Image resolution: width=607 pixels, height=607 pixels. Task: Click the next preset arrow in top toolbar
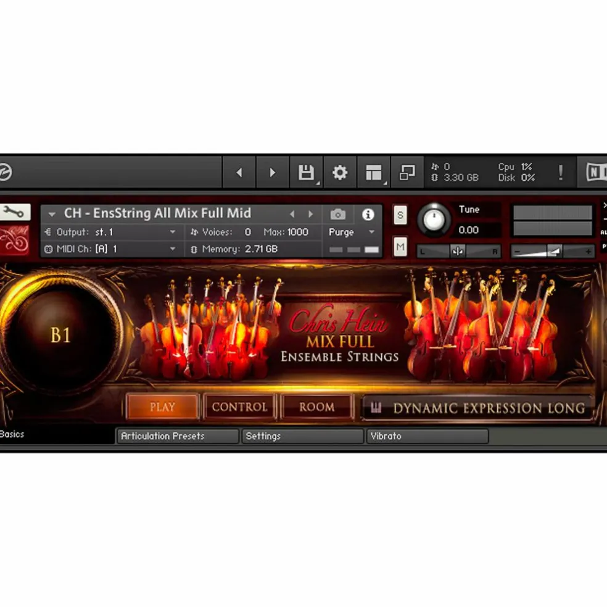(x=273, y=172)
